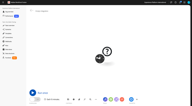Open notifications bell
The width and height of the screenshot is (192, 106).
[180, 2]
